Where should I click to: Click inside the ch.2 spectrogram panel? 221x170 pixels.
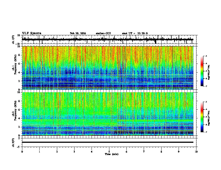click(107, 114)
